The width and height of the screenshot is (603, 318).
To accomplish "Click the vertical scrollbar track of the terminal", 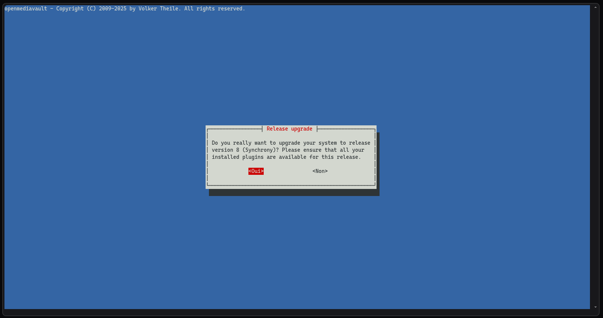I will click(595, 156).
